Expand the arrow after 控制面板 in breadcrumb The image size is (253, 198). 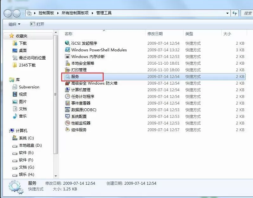(58, 13)
